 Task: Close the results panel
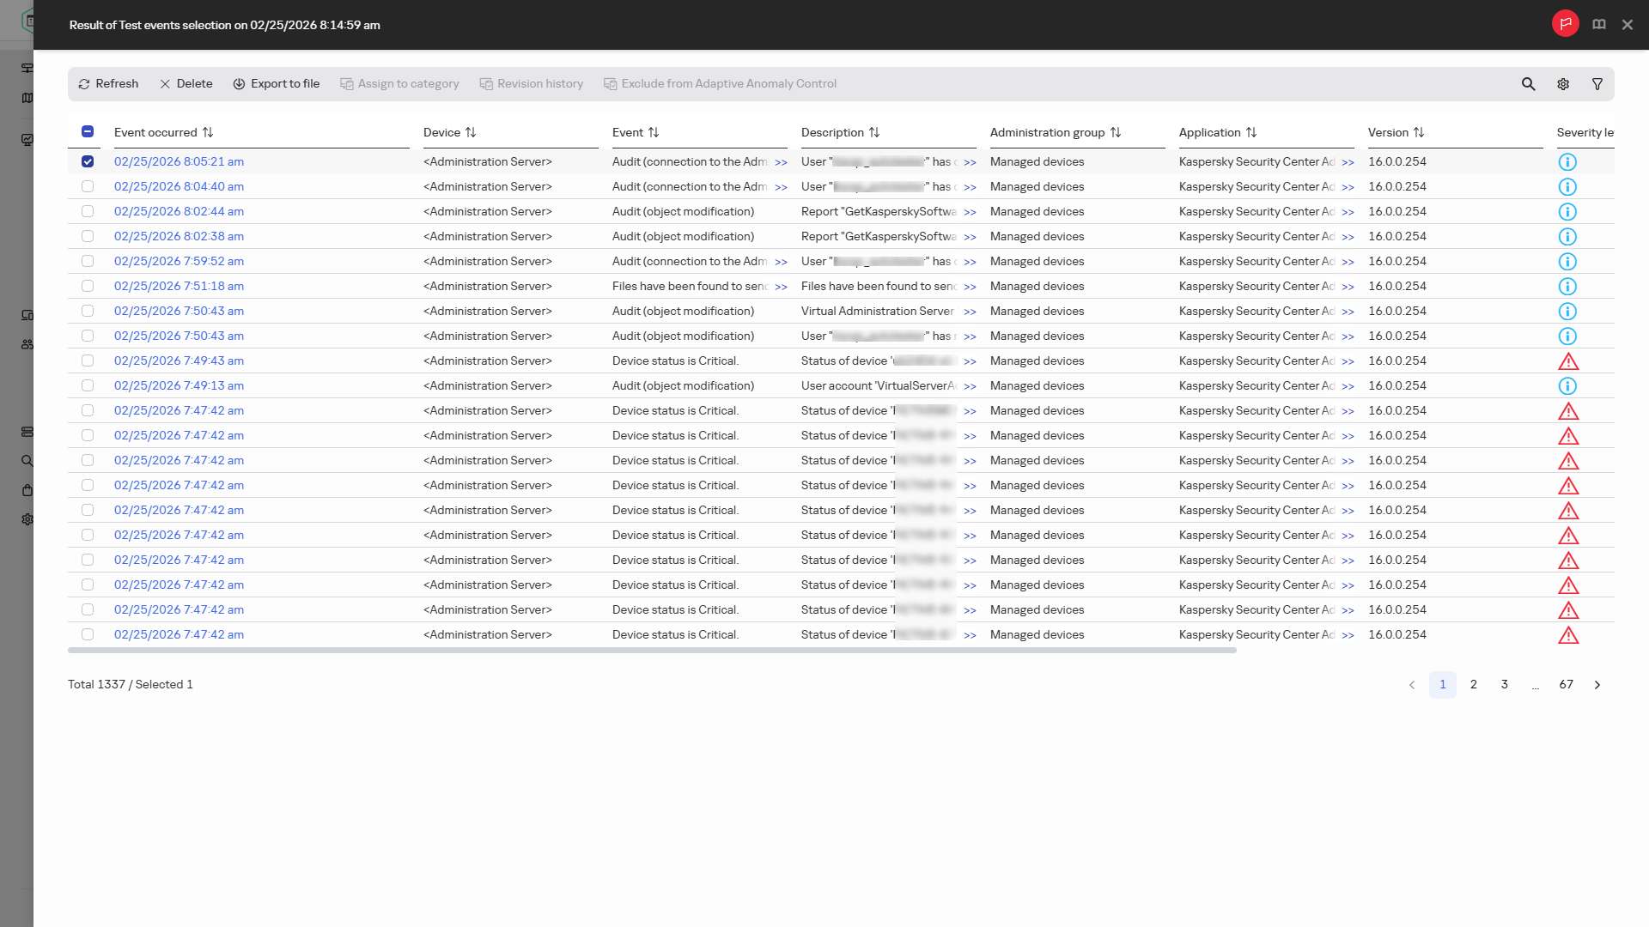(1628, 25)
